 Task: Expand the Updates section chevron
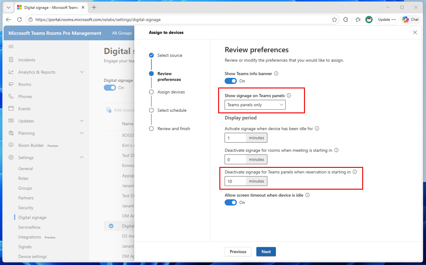pos(82,121)
